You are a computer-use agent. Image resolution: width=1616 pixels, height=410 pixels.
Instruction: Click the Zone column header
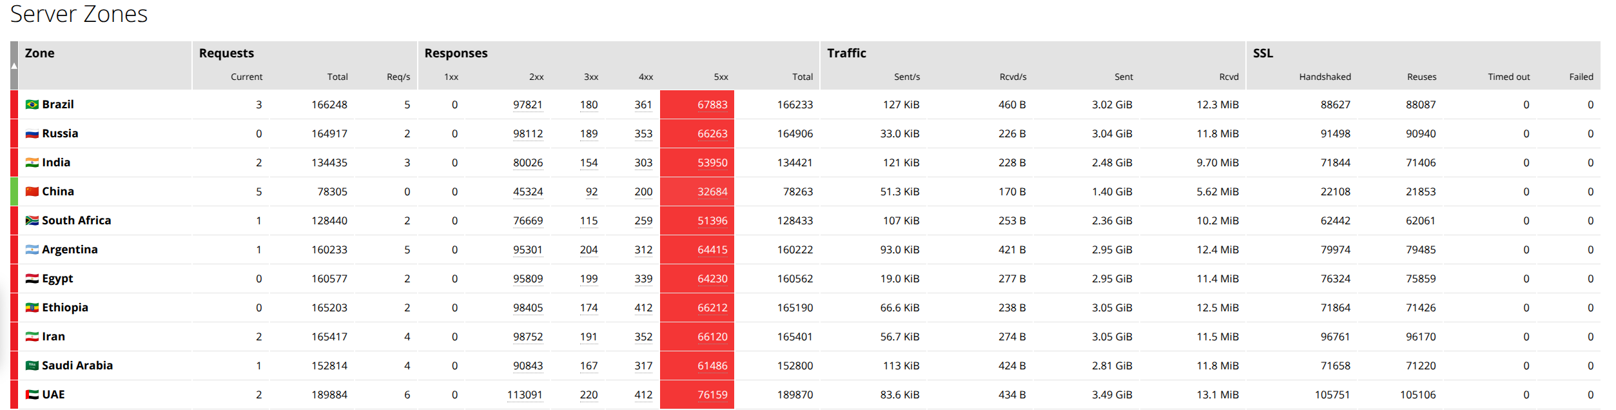[x=39, y=54]
